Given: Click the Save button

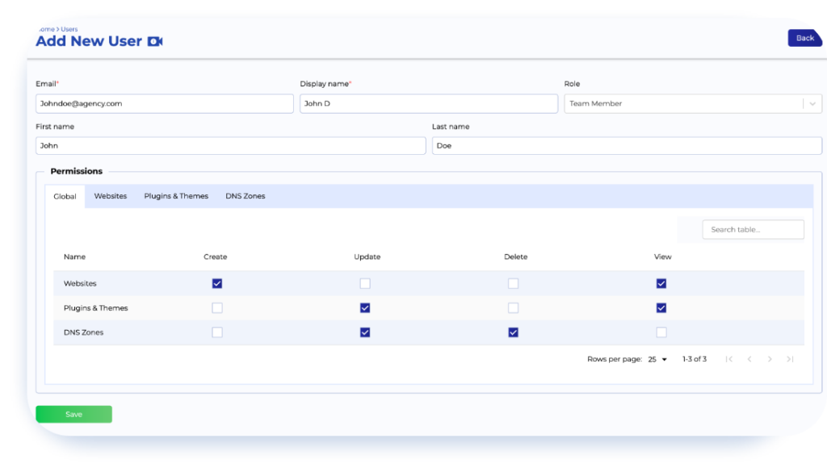Looking at the screenshot, I should [x=73, y=414].
